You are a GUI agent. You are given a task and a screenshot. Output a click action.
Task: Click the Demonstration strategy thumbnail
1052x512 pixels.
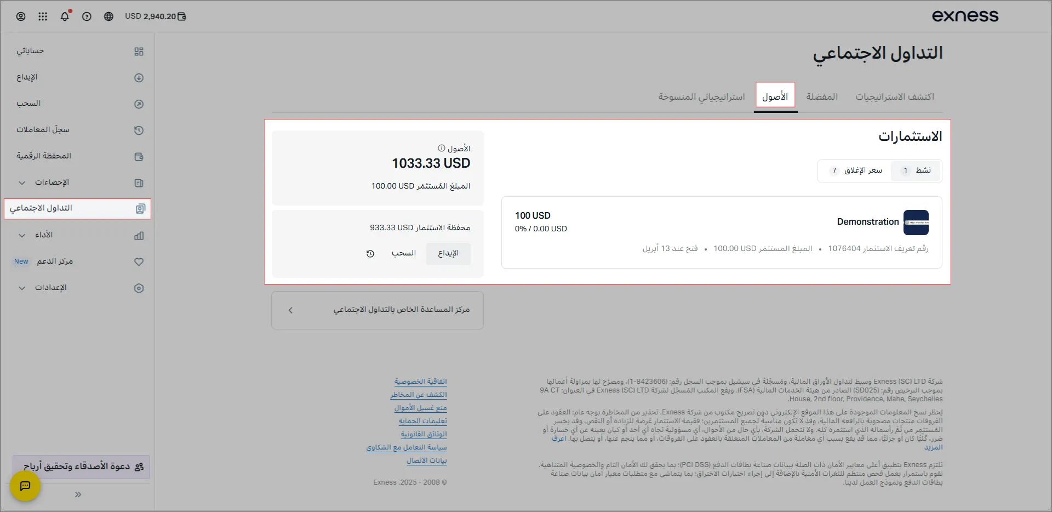(x=916, y=223)
